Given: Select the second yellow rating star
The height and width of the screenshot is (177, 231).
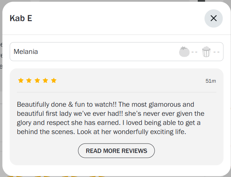Looking at the screenshot, I should click(29, 80).
